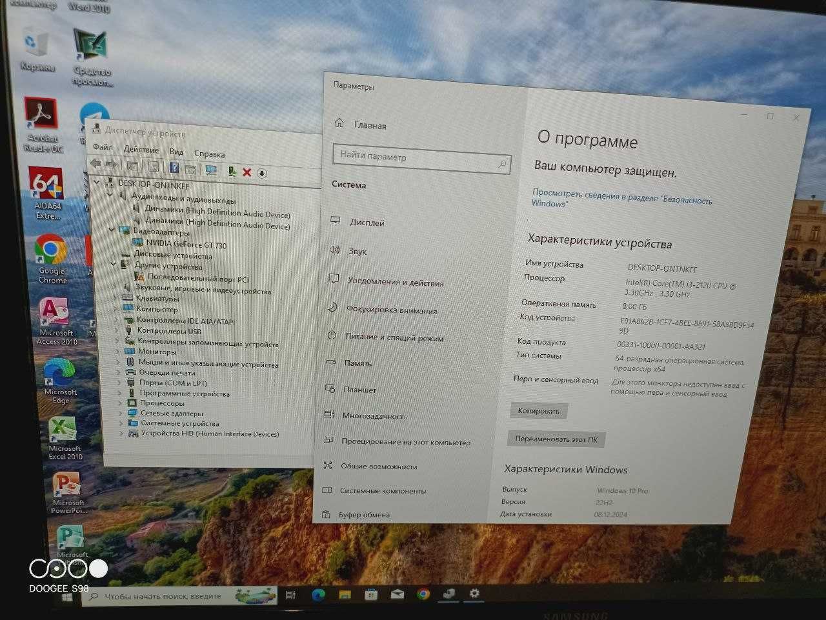Screen dimensions: 826x620
Task: Expand the Устройства HID node
Action: [121, 434]
